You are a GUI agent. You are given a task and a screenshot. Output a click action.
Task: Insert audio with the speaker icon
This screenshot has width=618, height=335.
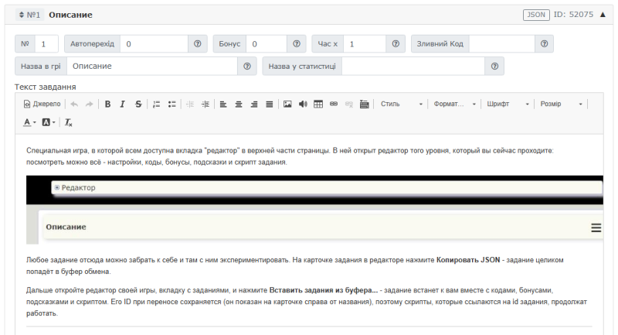(303, 104)
